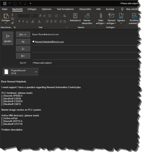The height and width of the screenshot is (155, 145).
Task: Copy selection with the copy icon
Action: pos(12,19)
